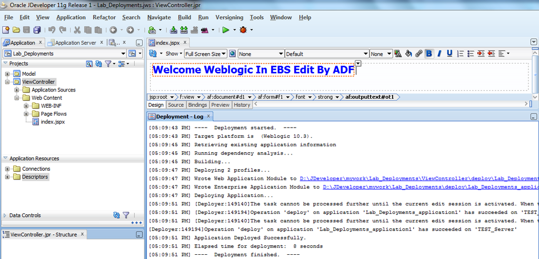The width and height of the screenshot is (539, 259).
Task: Open the Show dropdown in editor toolbar
Action: 174,54
